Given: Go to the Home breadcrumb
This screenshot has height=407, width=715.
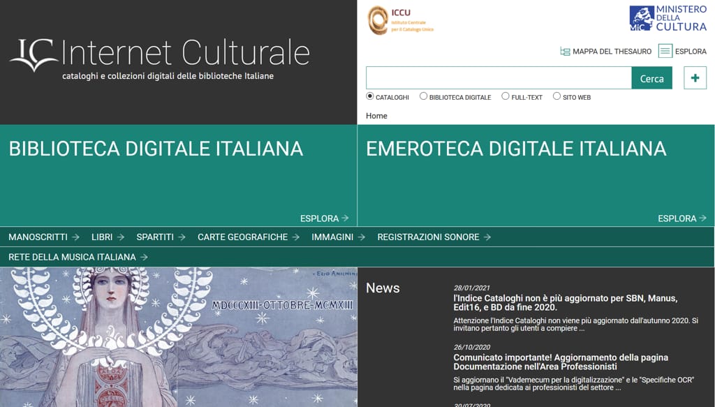Looking at the screenshot, I should 376,116.
